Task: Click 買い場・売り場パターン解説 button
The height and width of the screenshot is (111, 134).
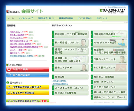Action: tap(109, 92)
